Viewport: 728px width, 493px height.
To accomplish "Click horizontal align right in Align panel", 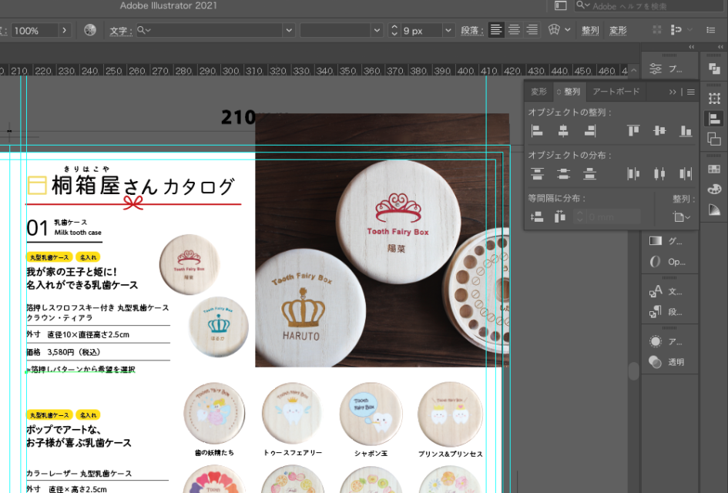I will (x=589, y=131).
